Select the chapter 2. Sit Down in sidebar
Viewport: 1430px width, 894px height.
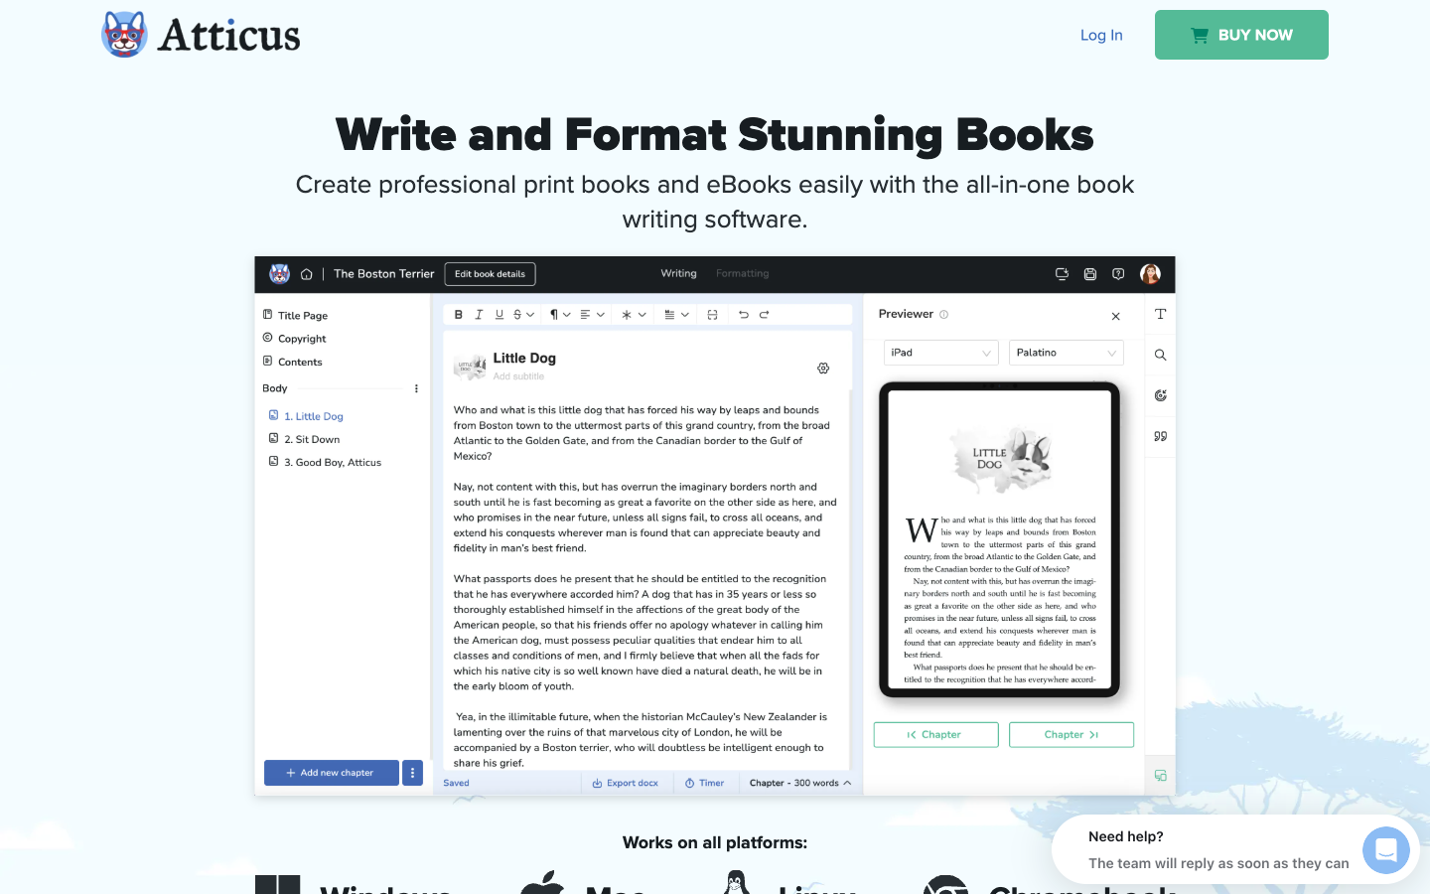tap(312, 438)
